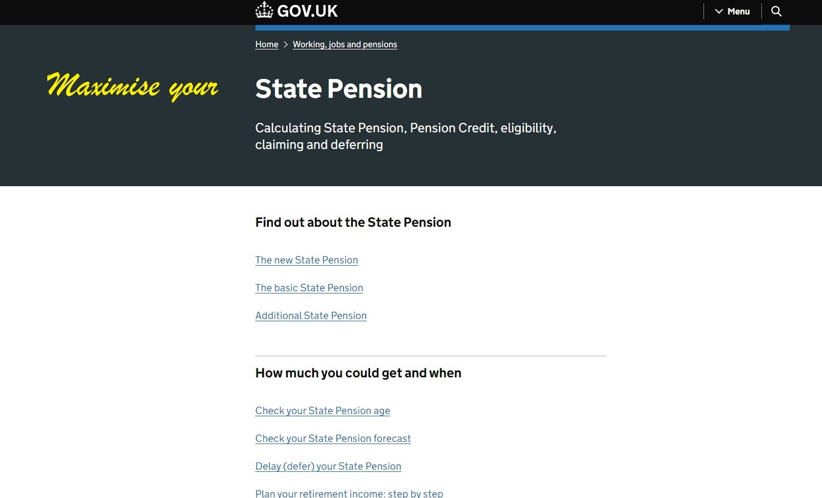
Task: Open Plan your retirement income step by step
Action: [x=349, y=493]
